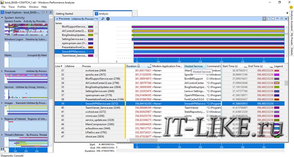This screenshot has height=157, width=294.
Task: Close the Graph Explorer panel
Action: tap(51, 12)
